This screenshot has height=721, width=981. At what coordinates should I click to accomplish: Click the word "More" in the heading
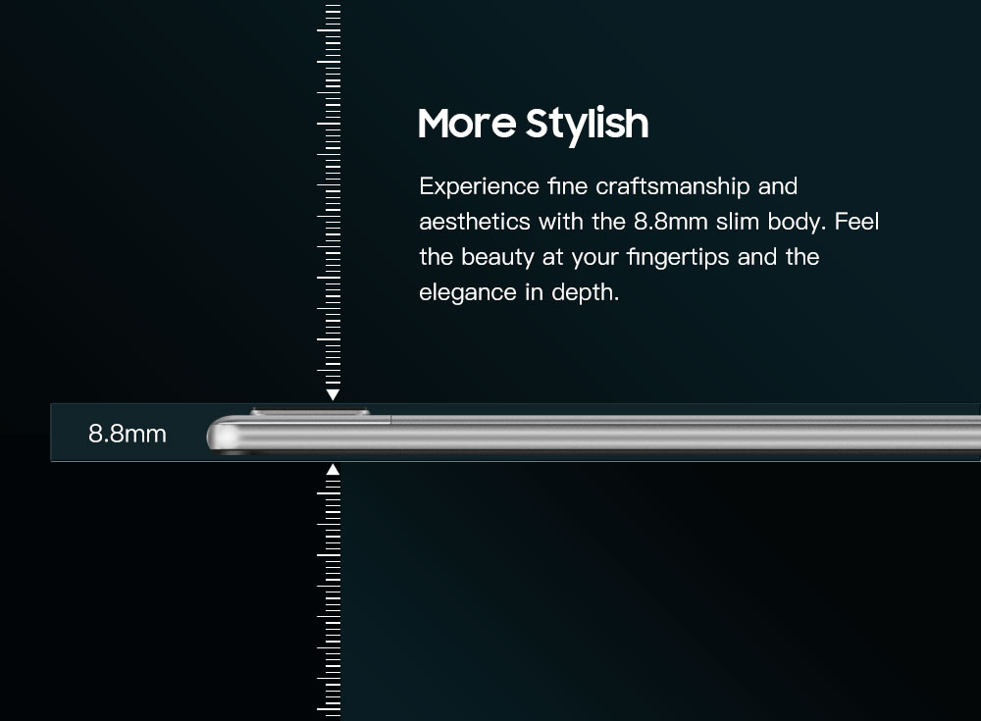(x=466, y=125)
